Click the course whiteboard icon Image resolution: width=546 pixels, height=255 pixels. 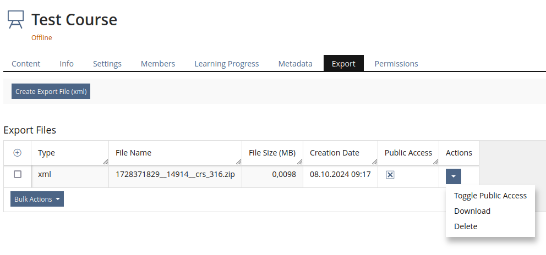16,20
